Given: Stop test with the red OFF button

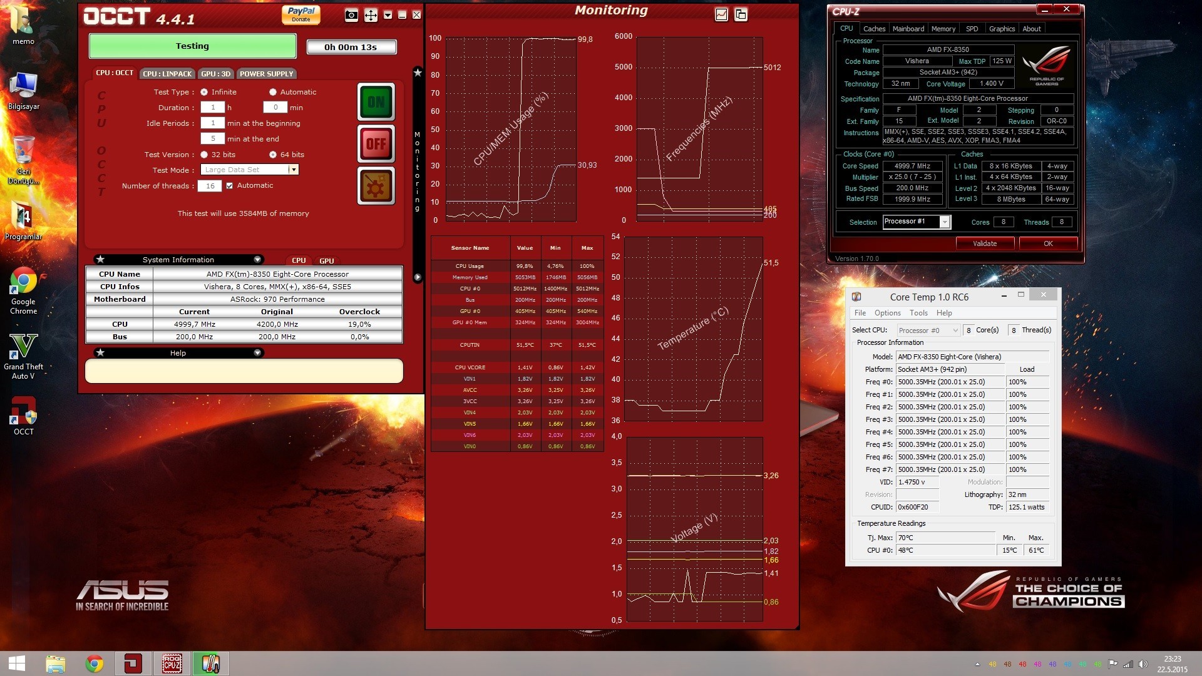Looking at the screenshot, I should pos(376,143).
